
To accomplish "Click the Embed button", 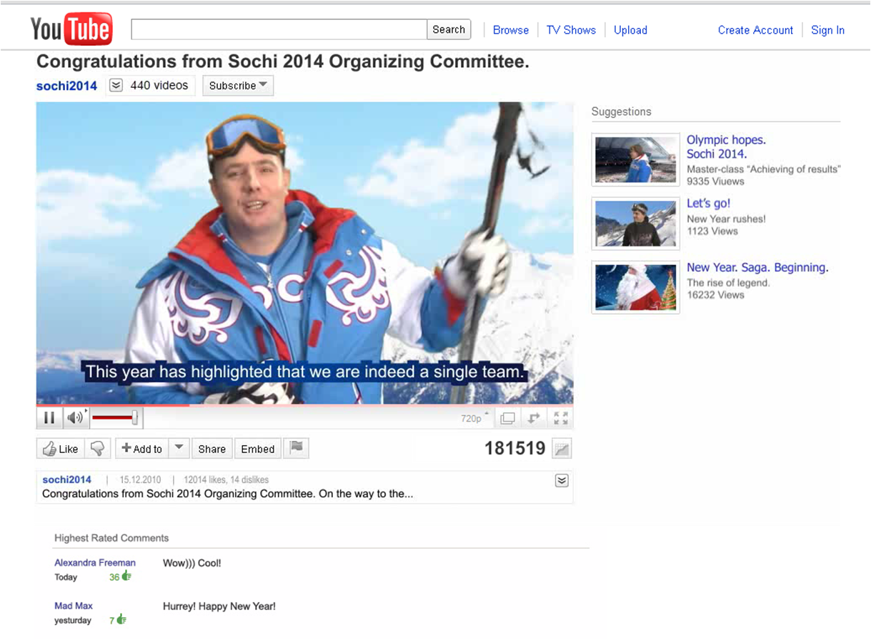I will [257, 449].
